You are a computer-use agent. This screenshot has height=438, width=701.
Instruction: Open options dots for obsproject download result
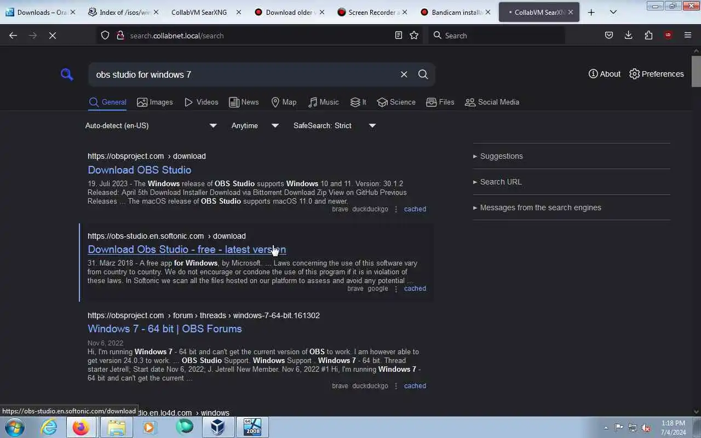tap(396, 209)
